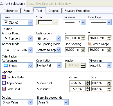Open Blank Background dropdown (Area Fill)

pyautogui.click(x=53, y=102)
